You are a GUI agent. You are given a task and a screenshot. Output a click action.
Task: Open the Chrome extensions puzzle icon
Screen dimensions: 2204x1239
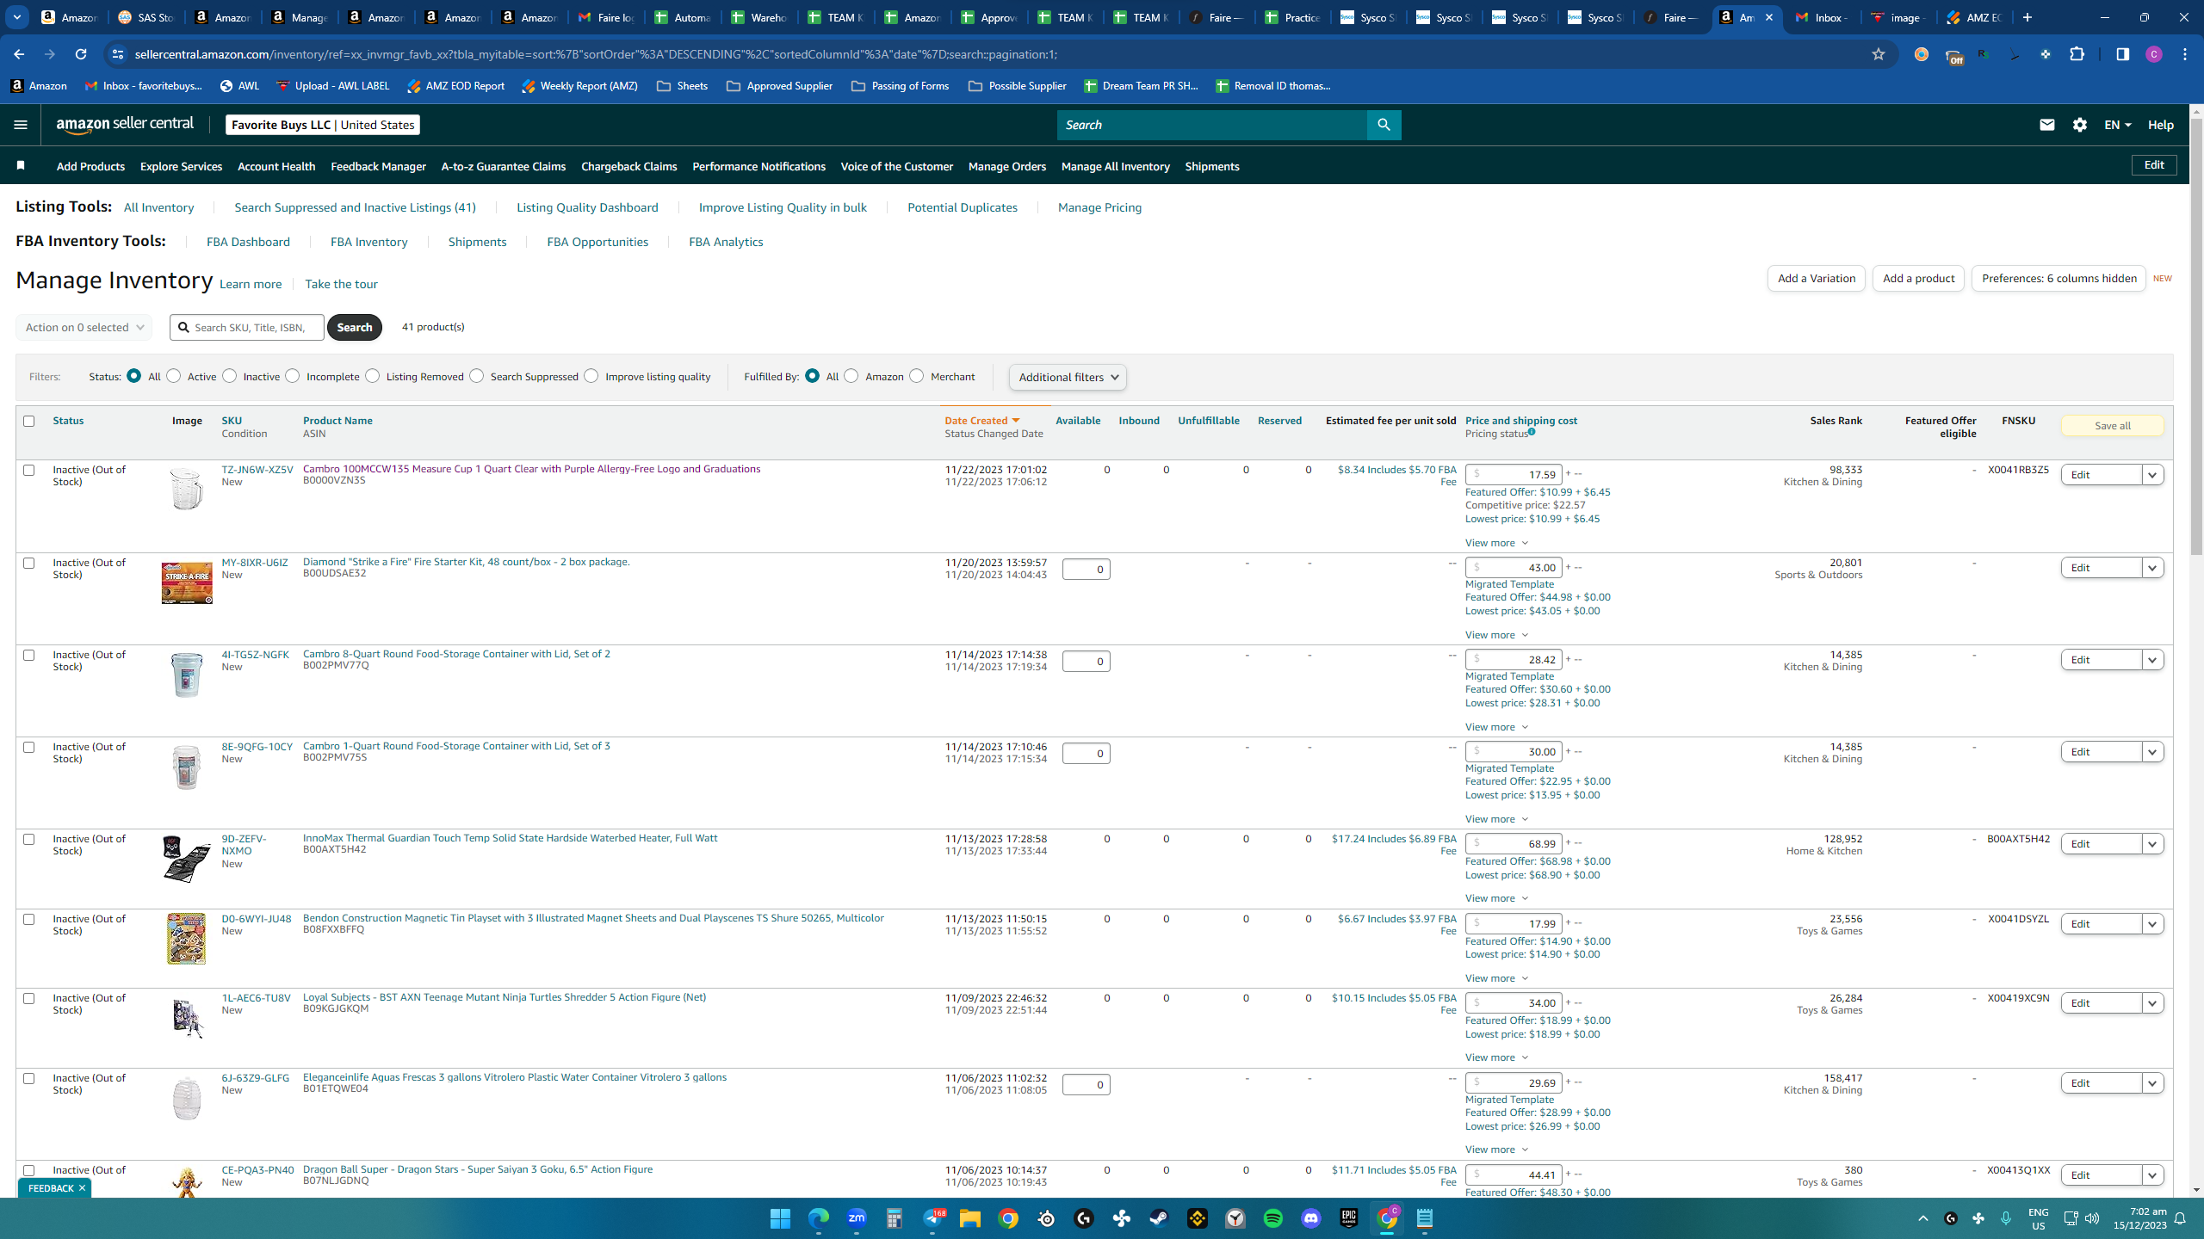tap(2077, 54)
